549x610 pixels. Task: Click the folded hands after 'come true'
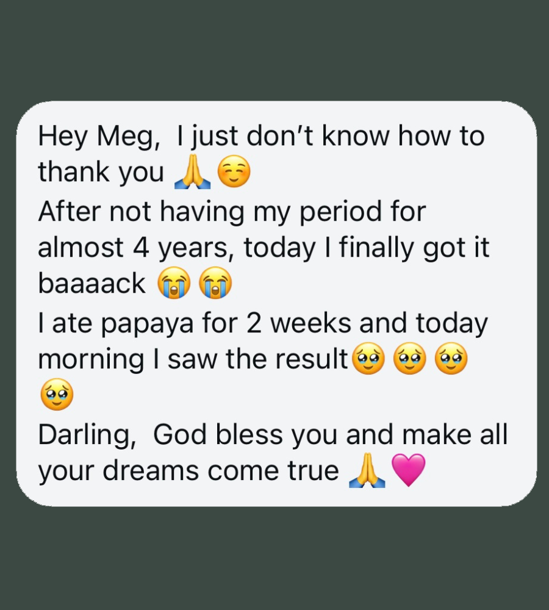(x=367, y=470)
